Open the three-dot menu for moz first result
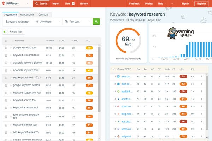Viewport: 212px width, 141px height. pyautogui.click(x=202, y=77)
